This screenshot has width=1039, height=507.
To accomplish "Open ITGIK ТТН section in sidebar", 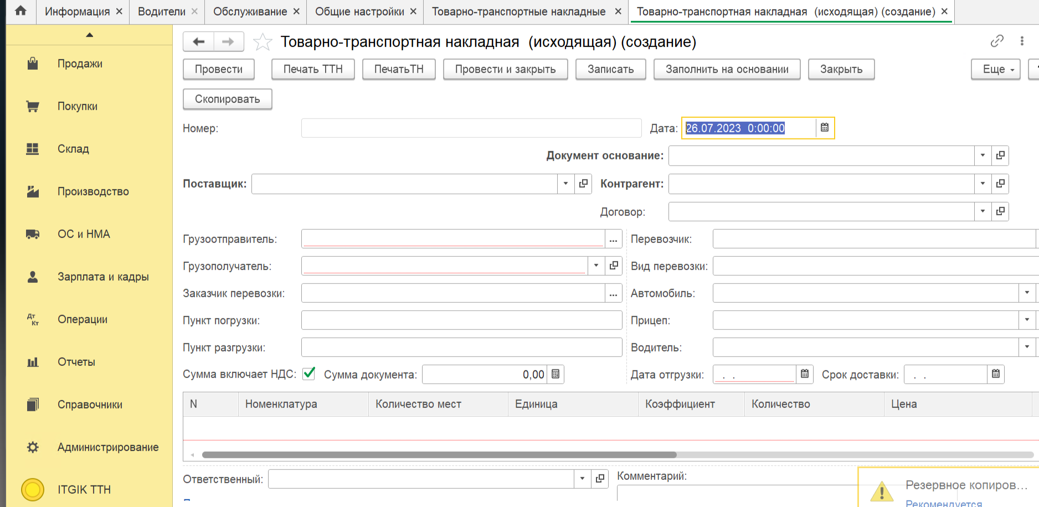I will point(84,490).
